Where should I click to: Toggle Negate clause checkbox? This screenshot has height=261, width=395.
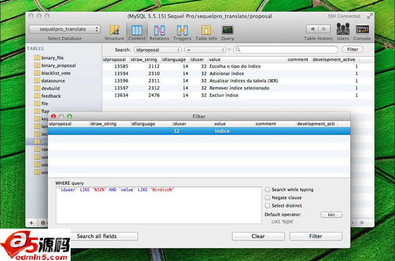click(x=267, y=197)
